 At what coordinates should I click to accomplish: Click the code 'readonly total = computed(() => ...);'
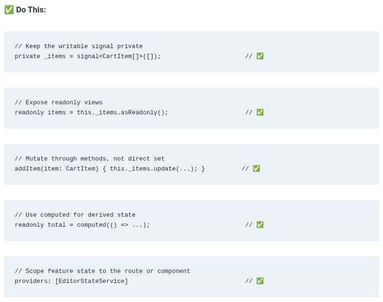82,225
